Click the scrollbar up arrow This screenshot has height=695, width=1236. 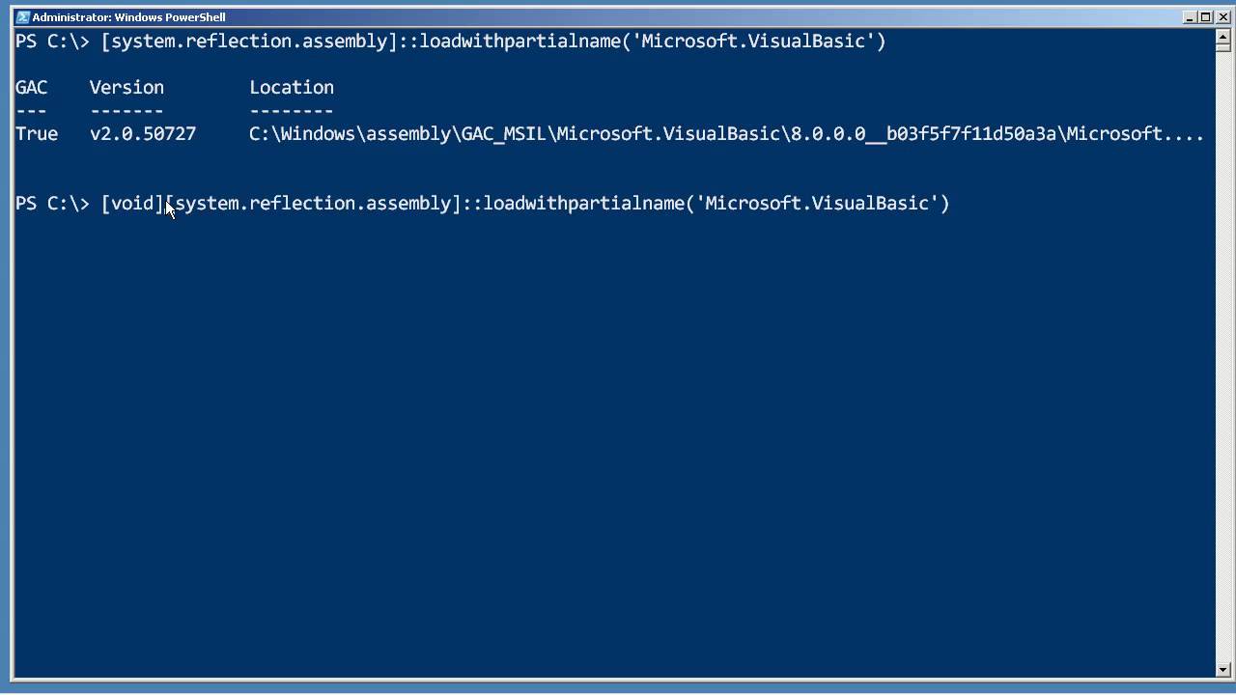pos(1223,36)
